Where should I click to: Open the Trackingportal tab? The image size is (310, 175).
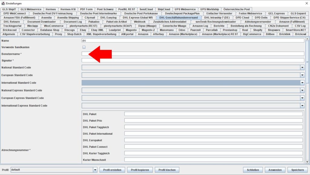coord(12,26)
